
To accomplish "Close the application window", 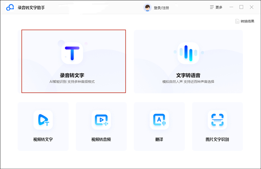I will click(x=252, y=7).
